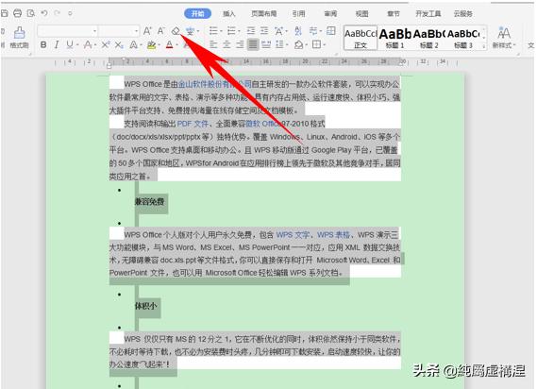Click the 体积小 heading in document
Viewport: 537px width, 389px height.
coord(146,306)
